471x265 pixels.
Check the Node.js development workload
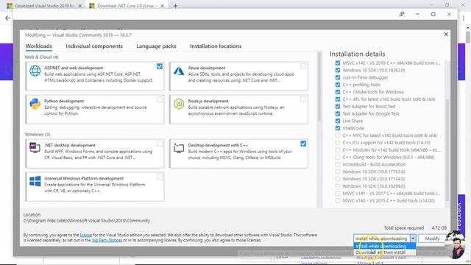pyautogui.click(x=303, y=99)
